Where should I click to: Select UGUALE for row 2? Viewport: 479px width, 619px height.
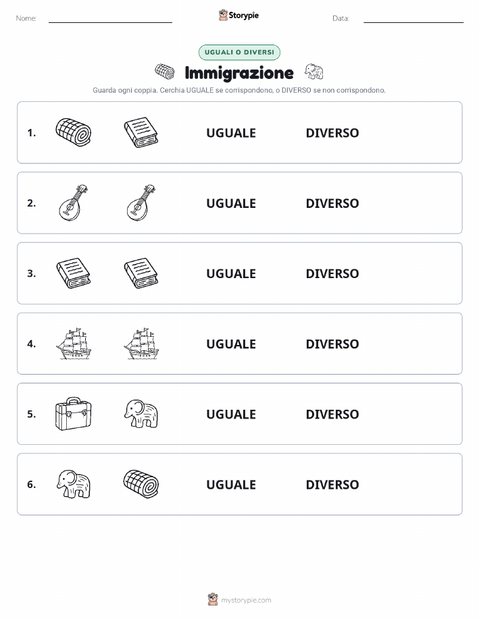click(x=231, y=203)
